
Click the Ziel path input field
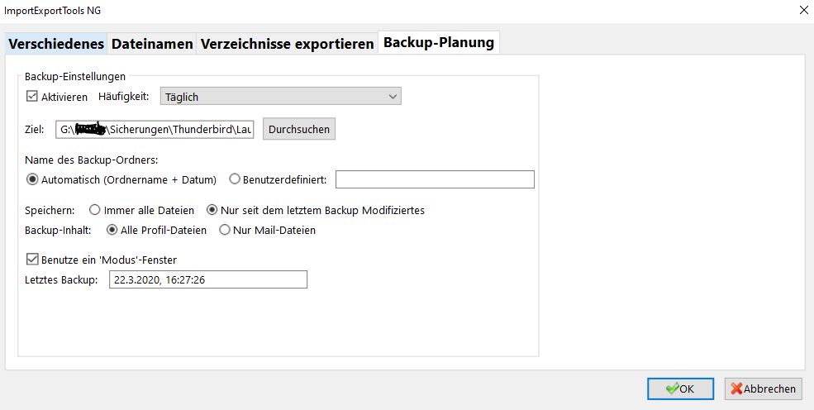tap(155, 130)
